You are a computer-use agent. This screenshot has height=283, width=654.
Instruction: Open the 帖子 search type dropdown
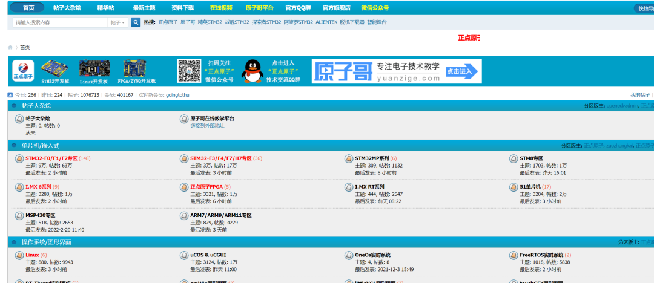click(x=118, y=22)
